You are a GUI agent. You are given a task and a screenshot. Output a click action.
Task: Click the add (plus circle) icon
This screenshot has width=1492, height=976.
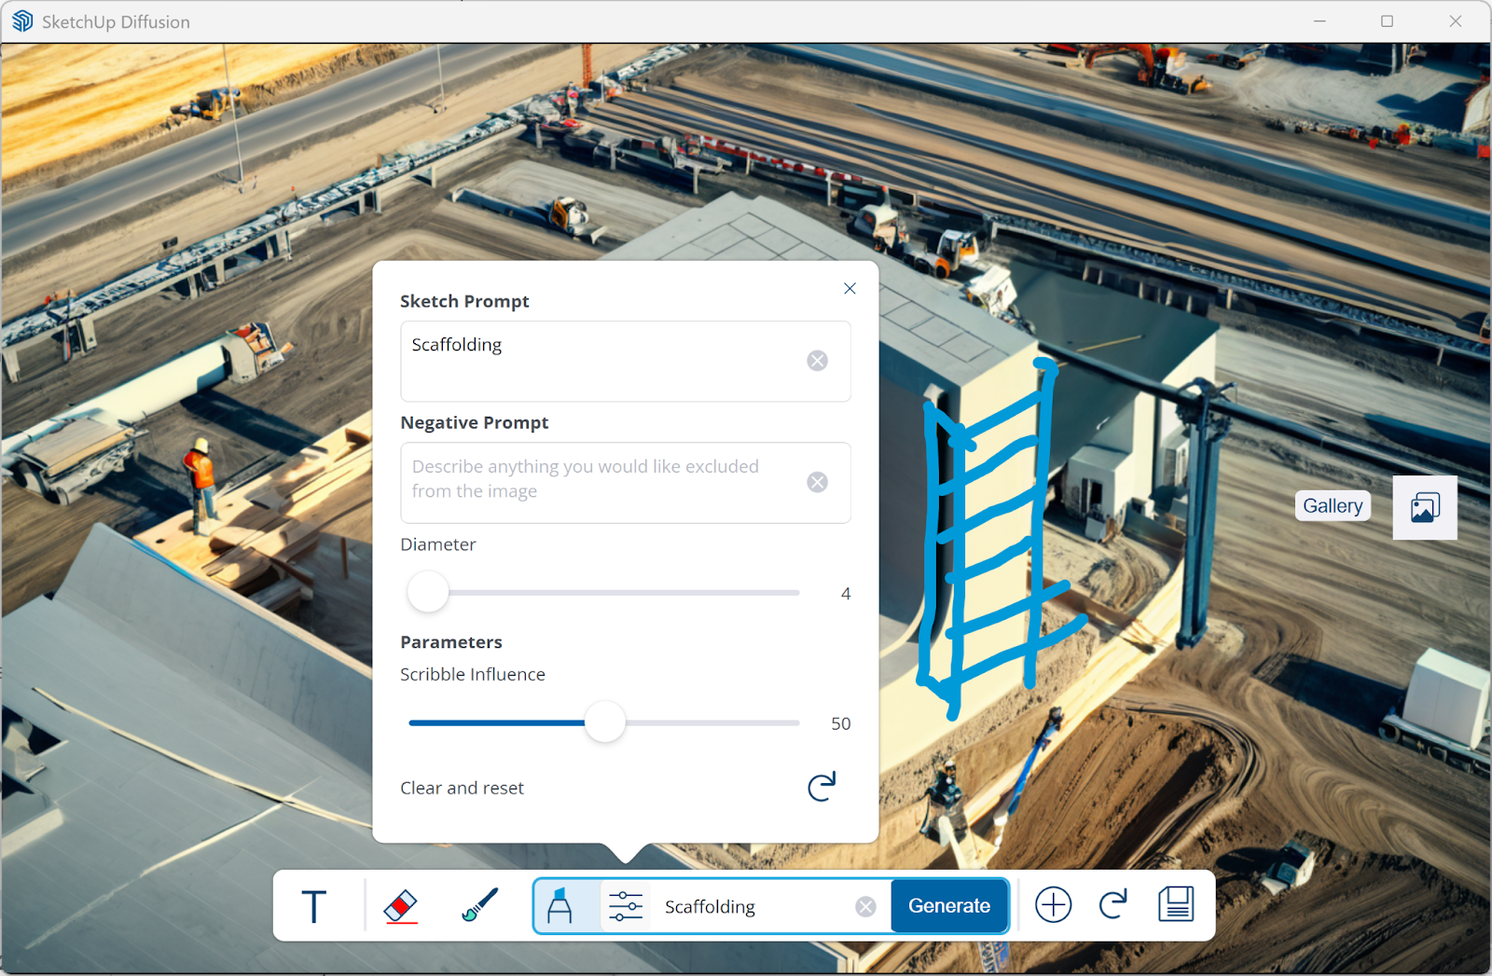coord(1054,905)
